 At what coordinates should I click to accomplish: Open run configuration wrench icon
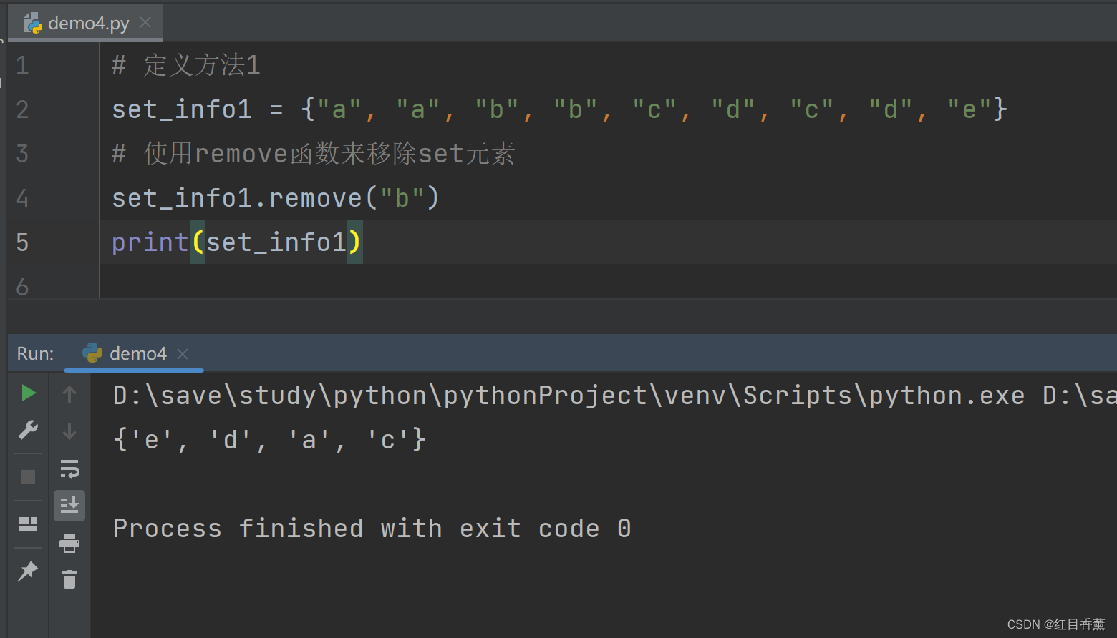point(28,430)
